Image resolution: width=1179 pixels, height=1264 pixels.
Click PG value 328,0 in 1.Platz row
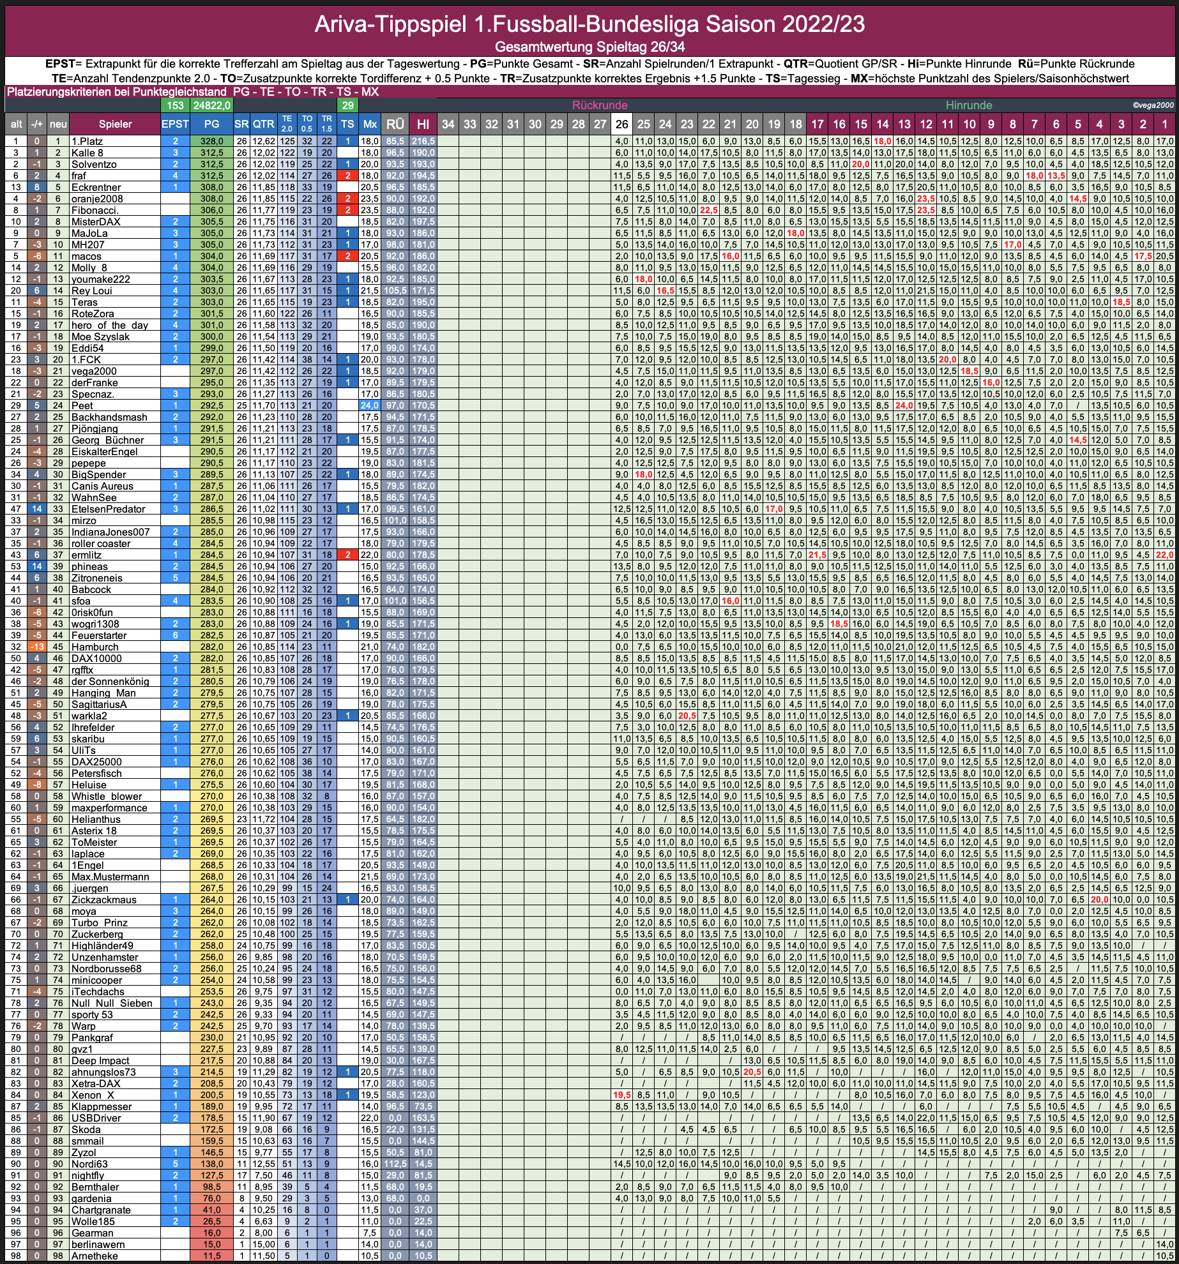[211, 141]
